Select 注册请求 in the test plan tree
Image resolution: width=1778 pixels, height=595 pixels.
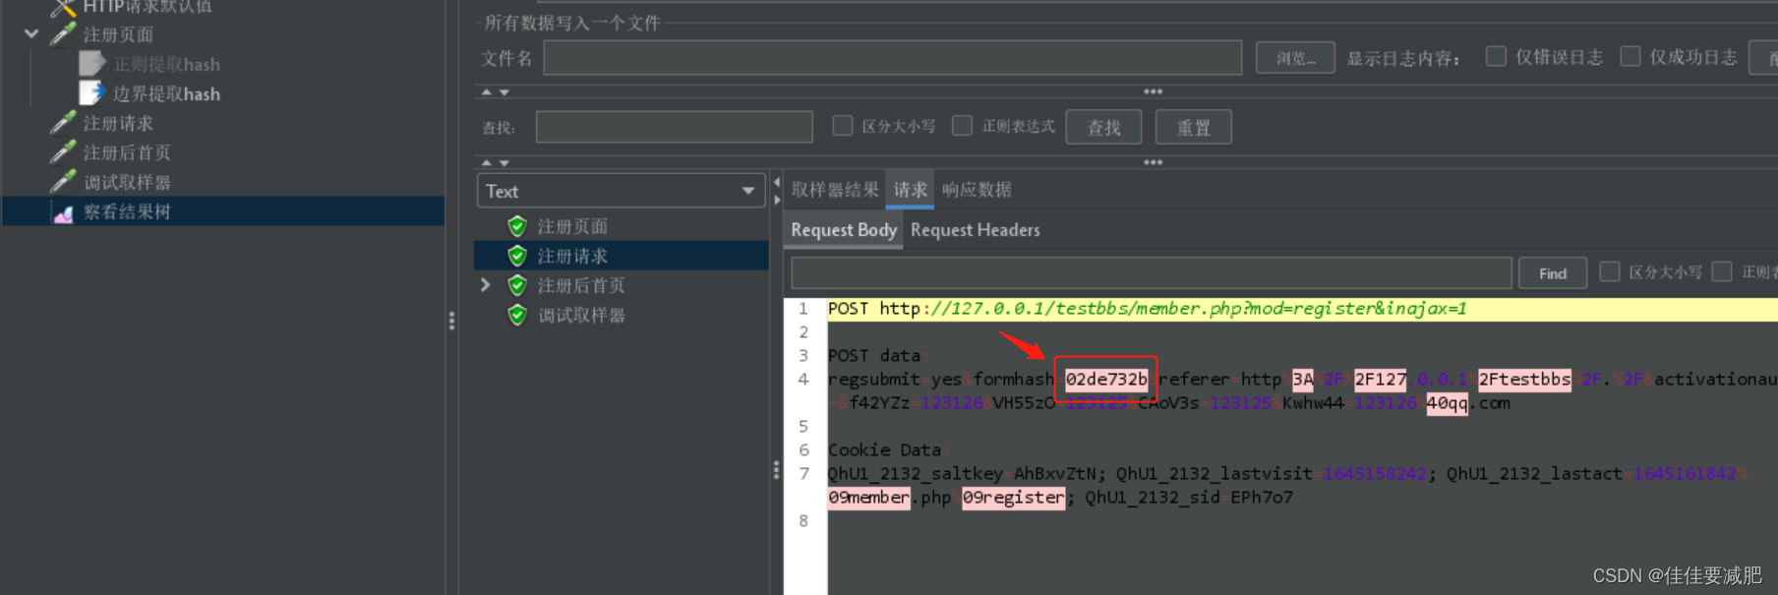pos(118,123)
